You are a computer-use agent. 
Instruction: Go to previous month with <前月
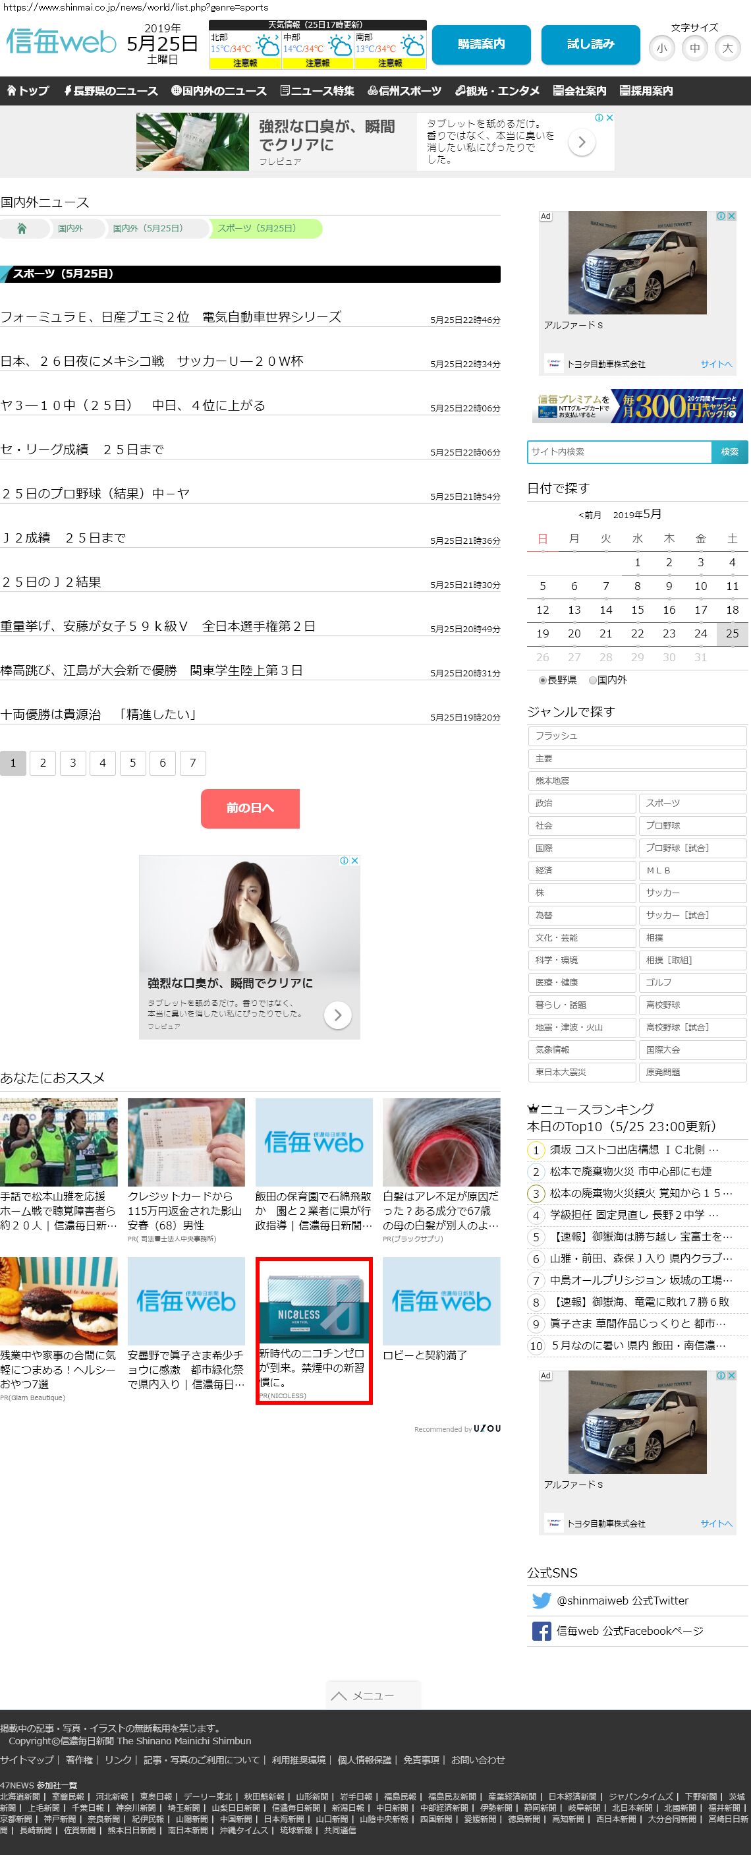click(x=589, y=515)
